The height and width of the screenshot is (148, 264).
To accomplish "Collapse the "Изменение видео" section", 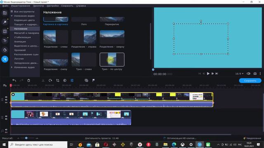I will (12, 16).
